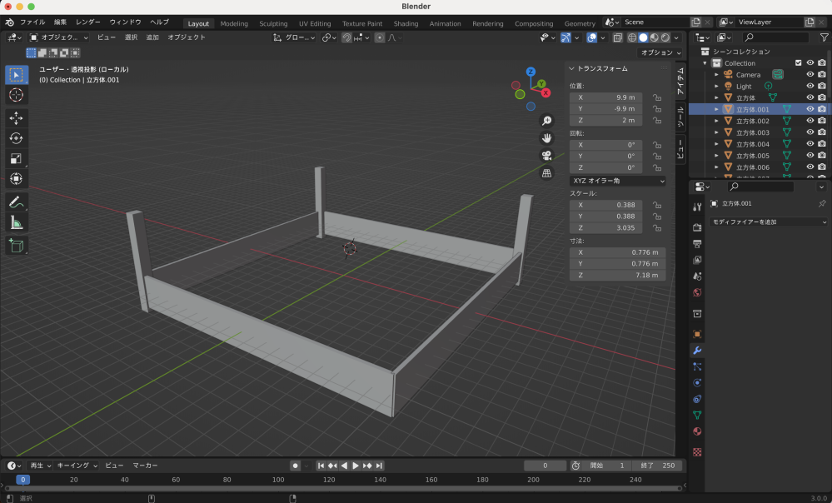Image resolution: width=832 pixels, height=503 pixels.
Task: Select the Measure tool
Action: [17, 222]
